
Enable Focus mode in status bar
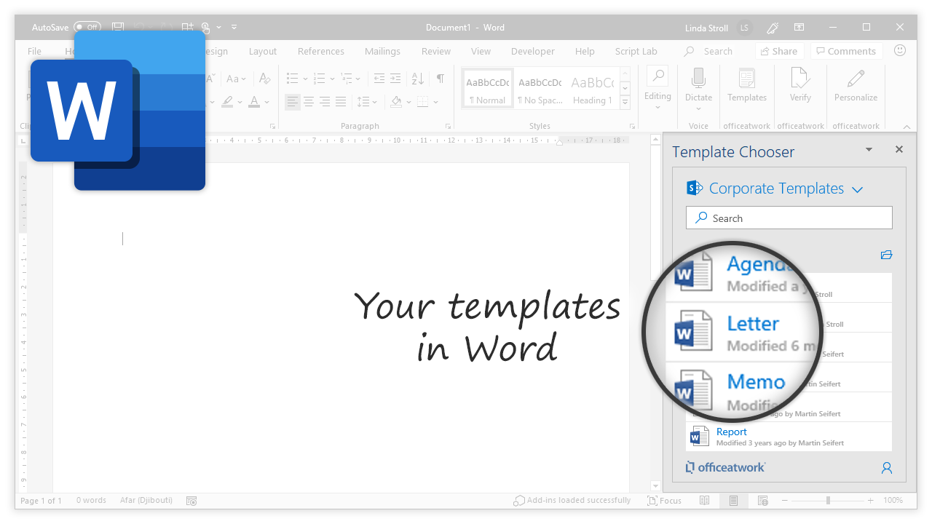(664, 500)
